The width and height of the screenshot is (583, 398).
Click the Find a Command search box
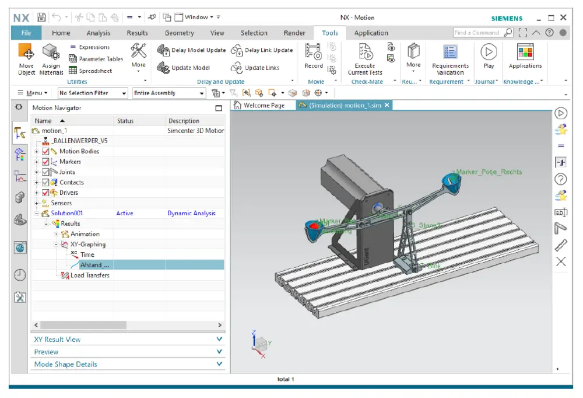click(478, 33)
